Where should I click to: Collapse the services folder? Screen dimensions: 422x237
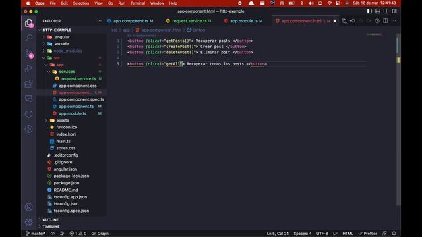(67, 72)
